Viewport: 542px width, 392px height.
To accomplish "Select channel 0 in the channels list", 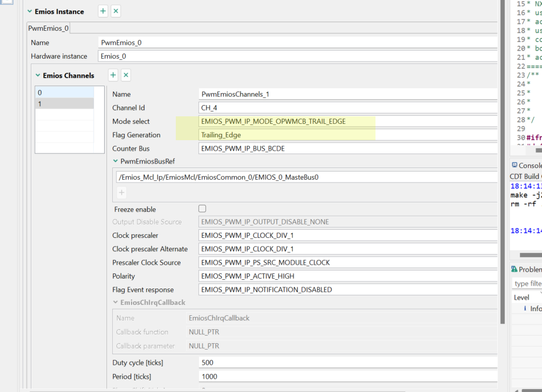I will coord(64,92).
